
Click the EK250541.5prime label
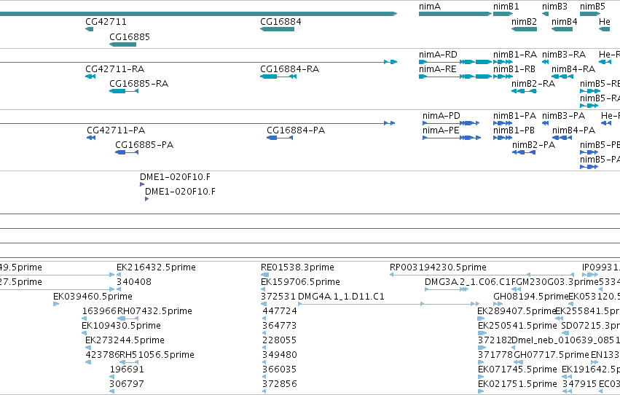coord(517,326)
